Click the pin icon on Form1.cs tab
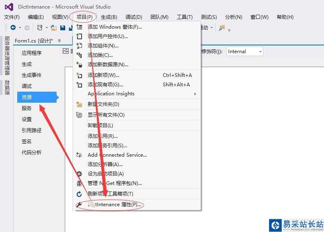 click(59, 41)
